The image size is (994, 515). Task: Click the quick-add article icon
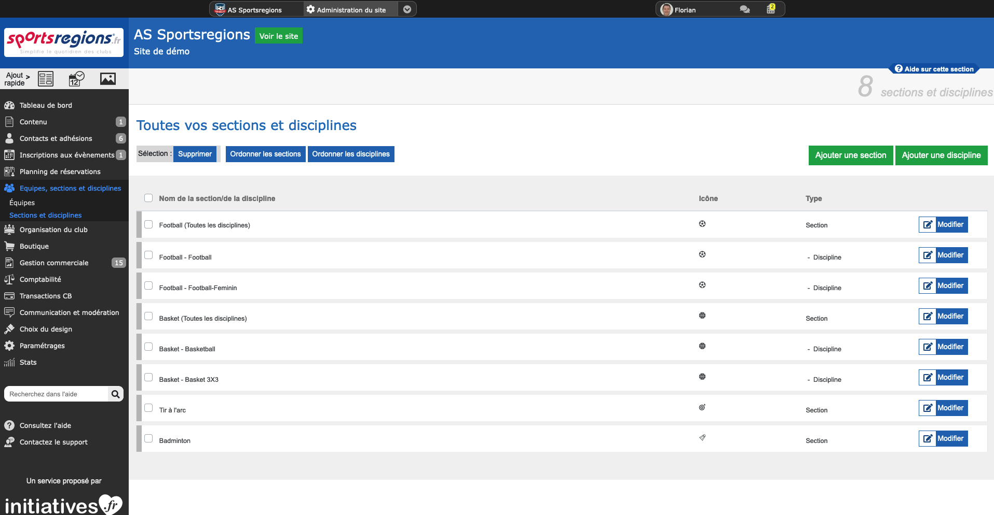[46, 79]
